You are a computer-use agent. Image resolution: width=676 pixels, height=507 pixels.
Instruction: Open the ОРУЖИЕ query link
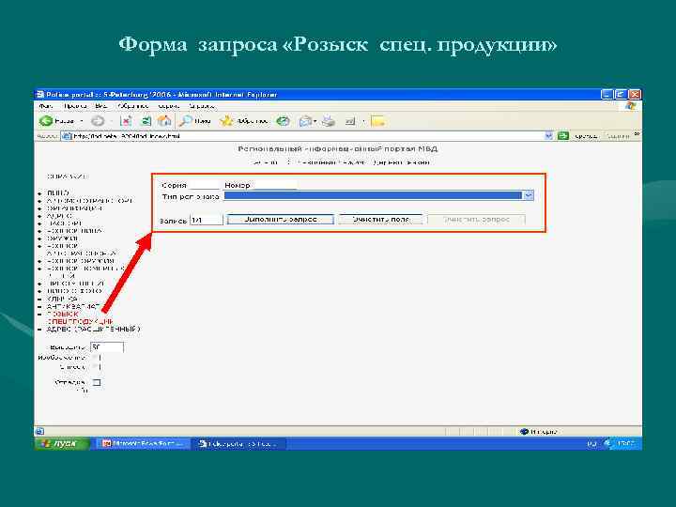coord(63,238)
